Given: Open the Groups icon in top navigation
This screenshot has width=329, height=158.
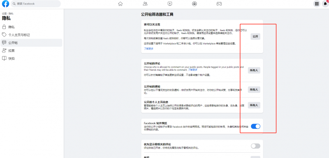Looking at the screenshot, I should (195, 4).
